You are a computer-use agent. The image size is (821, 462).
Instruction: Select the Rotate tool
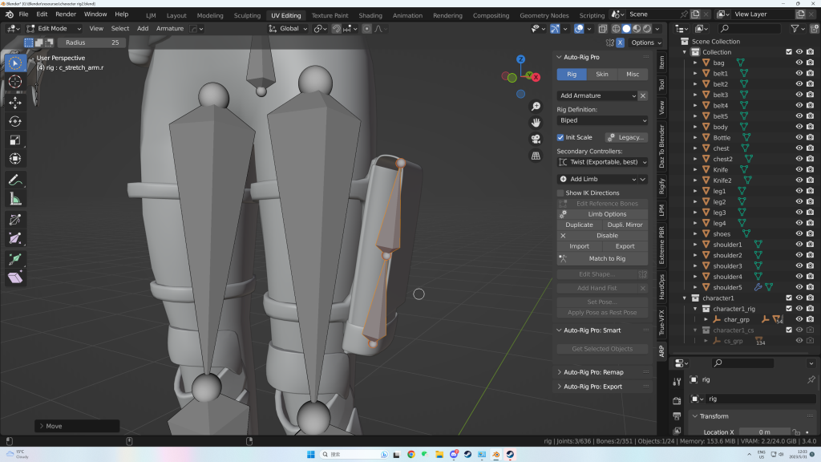click(15, 121)
